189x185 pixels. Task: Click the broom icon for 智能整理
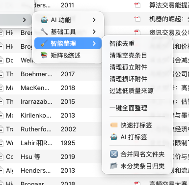[x=44, y=43]
